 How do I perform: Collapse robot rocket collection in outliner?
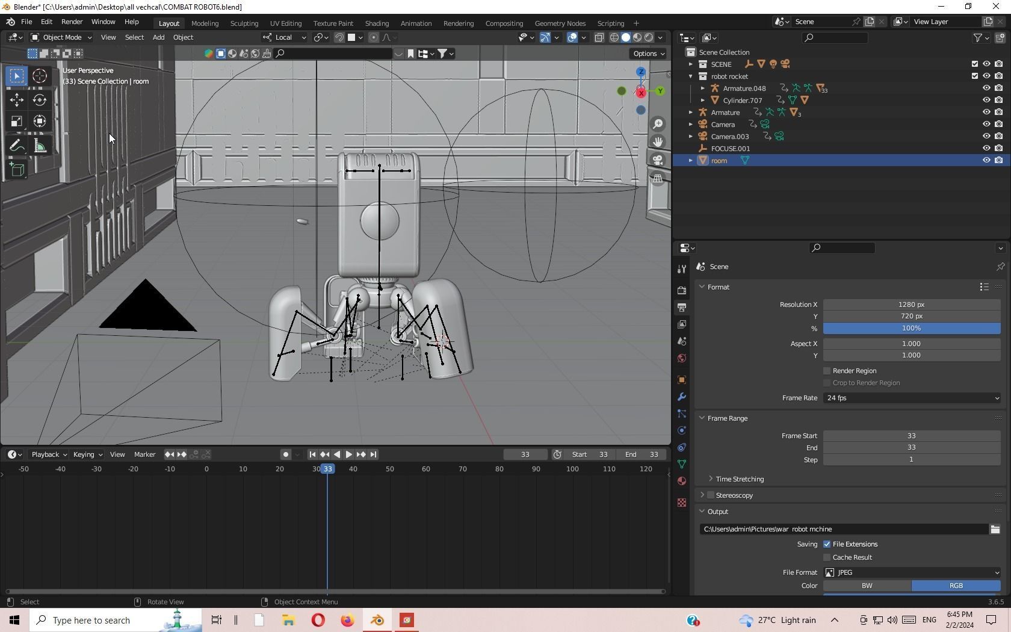(691, 76)
